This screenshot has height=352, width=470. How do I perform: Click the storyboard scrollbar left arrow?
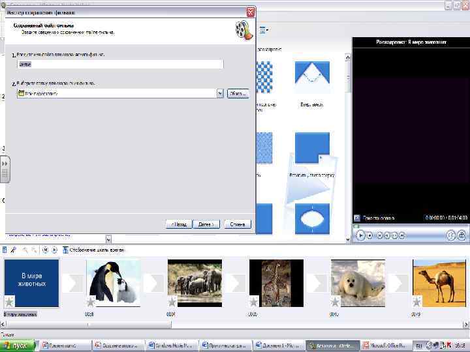coord(3,324)
